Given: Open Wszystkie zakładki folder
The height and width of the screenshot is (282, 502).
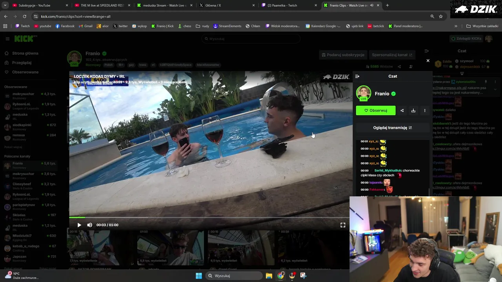Looking at the screenshot, I should 482,26.
